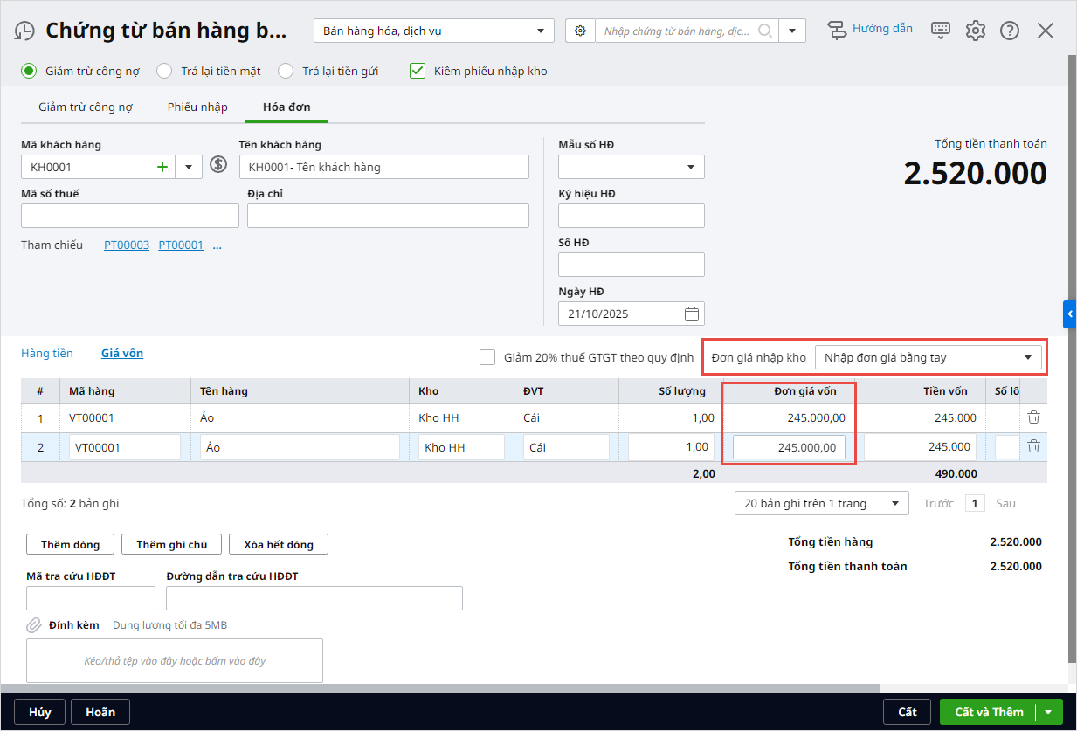Expand the Đơn giá nhập kho dropdown
The width and height of the screenshot is (1077, 731).
1026,357
